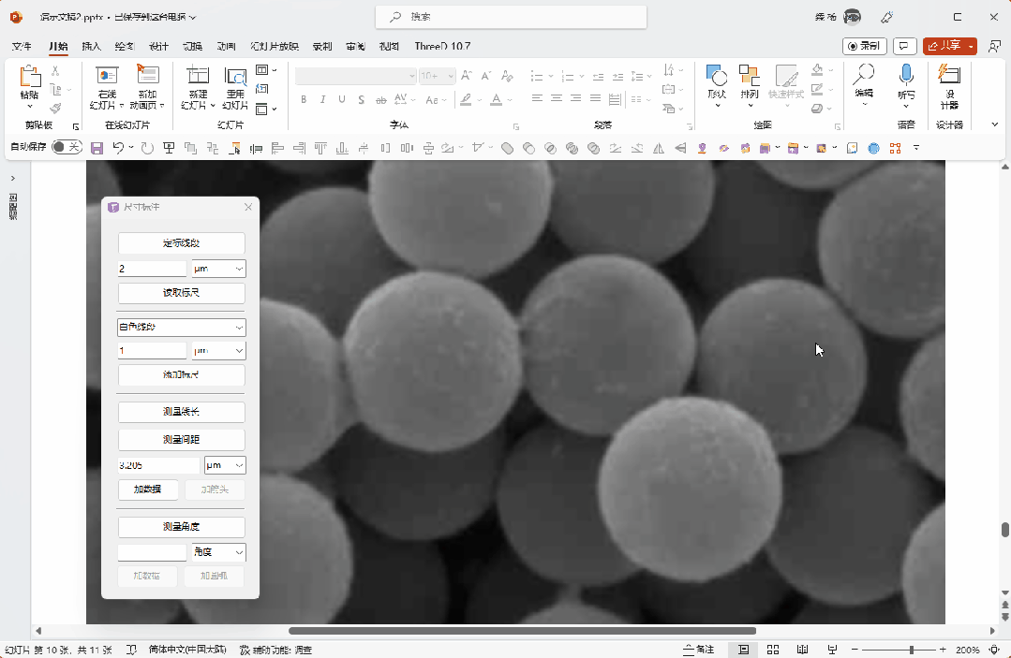Switch to Slide Sorter view in status bar
The height and width of the screenshot is (658, 1011).
coord(773,650)
